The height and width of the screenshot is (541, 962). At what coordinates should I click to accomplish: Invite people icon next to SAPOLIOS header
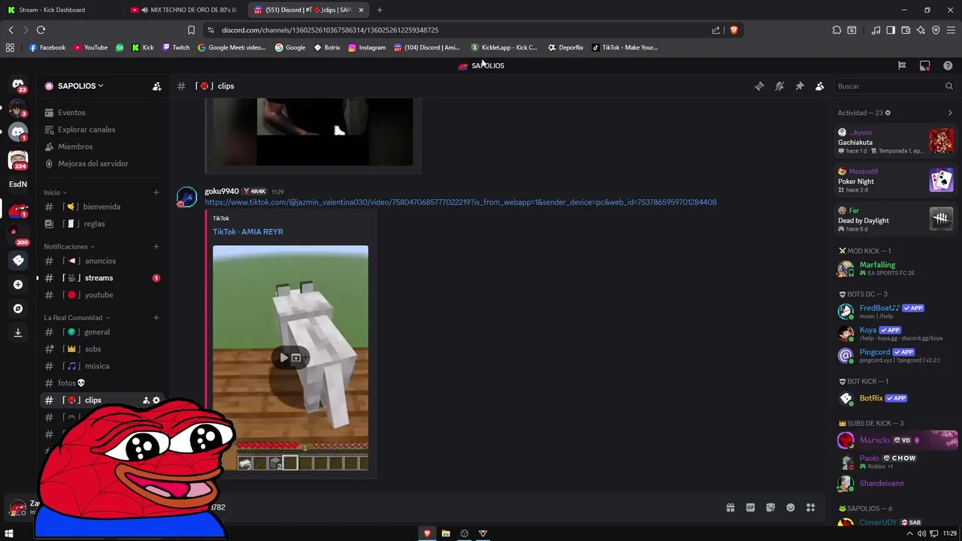point(156,86)
